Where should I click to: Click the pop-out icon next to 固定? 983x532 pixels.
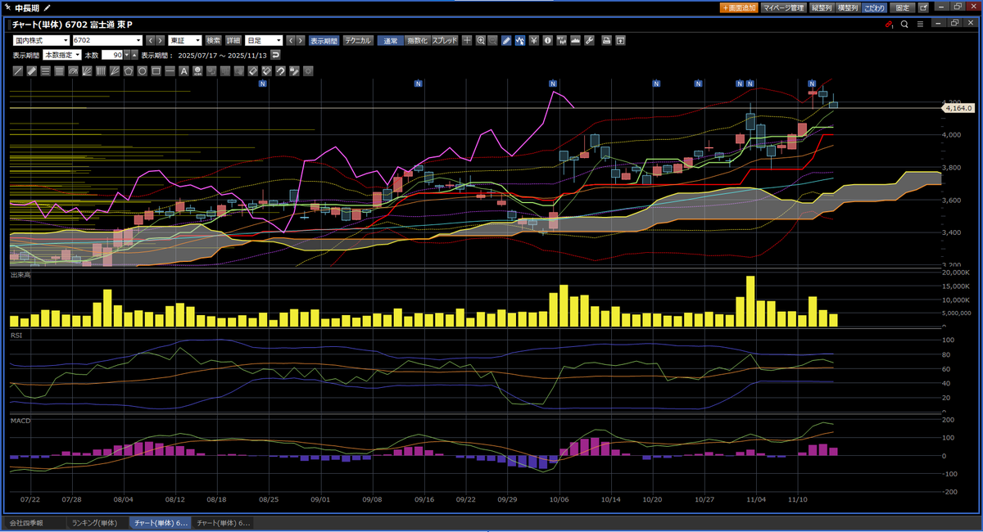coord(923,7)
